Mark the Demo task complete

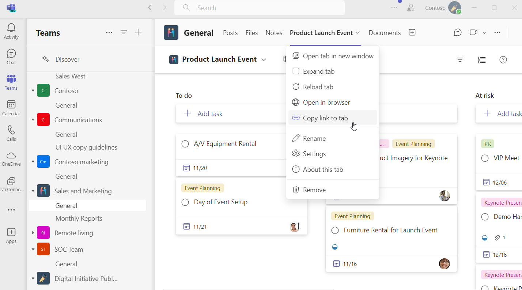[485, 217]
